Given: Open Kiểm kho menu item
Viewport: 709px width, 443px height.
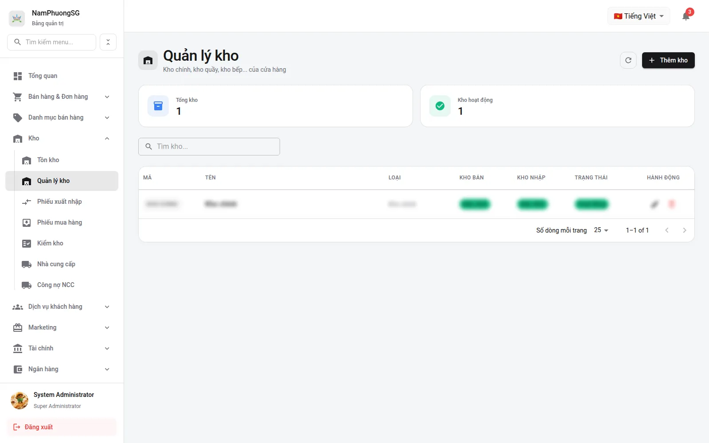Looking at the screenshot, I should (62, 243).
